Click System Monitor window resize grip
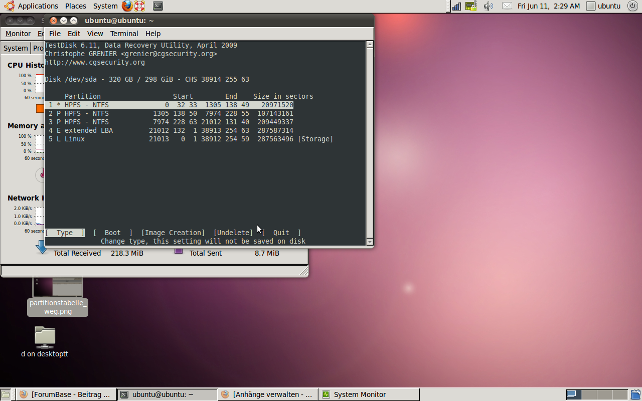This screenshot has height=401, width=642. point(304,271)
